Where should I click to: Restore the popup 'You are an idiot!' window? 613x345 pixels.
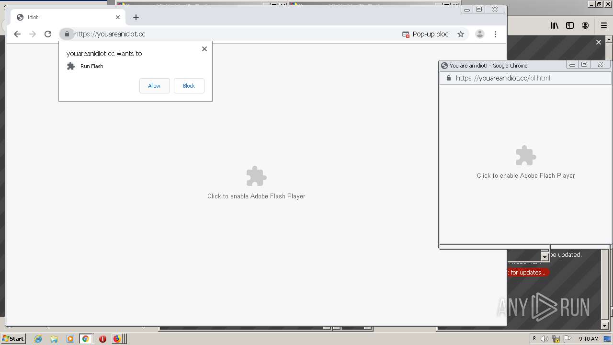coord(584,65)
